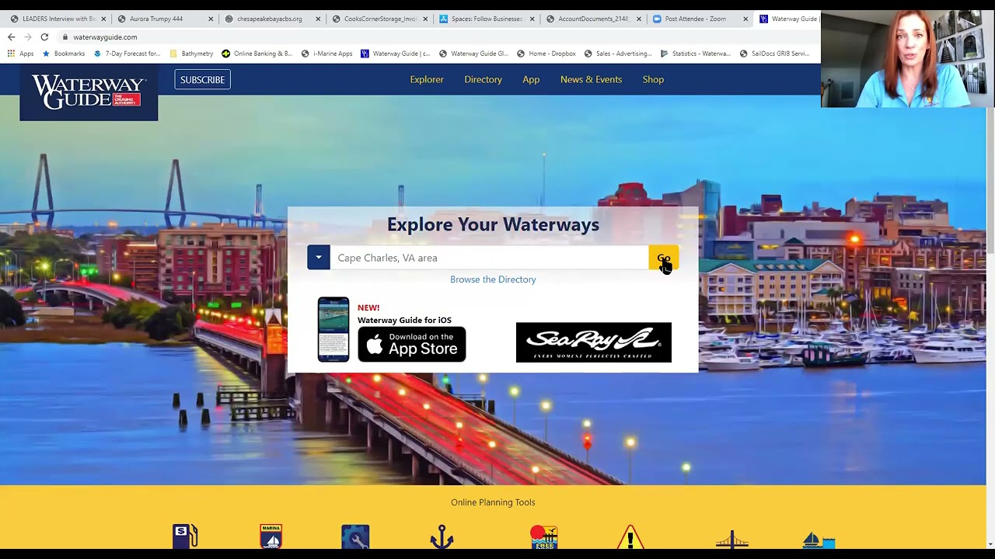Viewport: 995px width, 559px height.
Task: Click the yellow Go search button
Action: (x=664, y=258)
